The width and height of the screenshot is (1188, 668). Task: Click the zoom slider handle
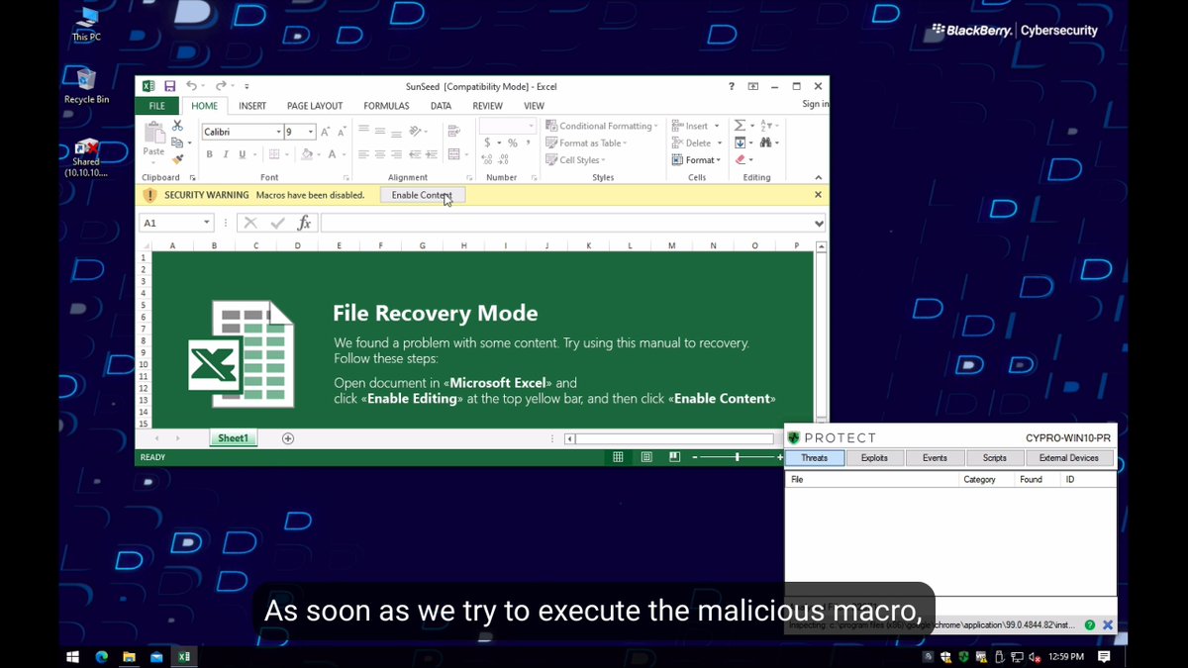click(x=737, y=457)
